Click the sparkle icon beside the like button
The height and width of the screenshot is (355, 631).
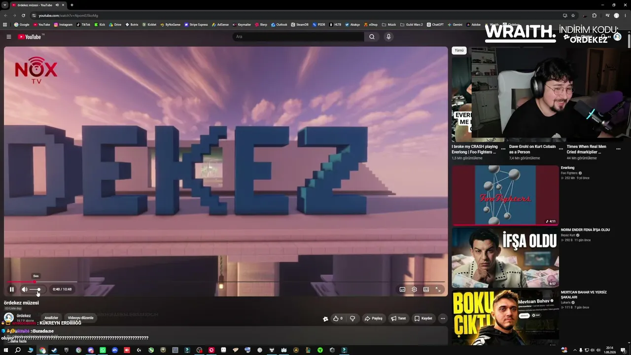pos(325,319)
